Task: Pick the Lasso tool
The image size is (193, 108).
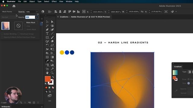Action: [52, 25]
